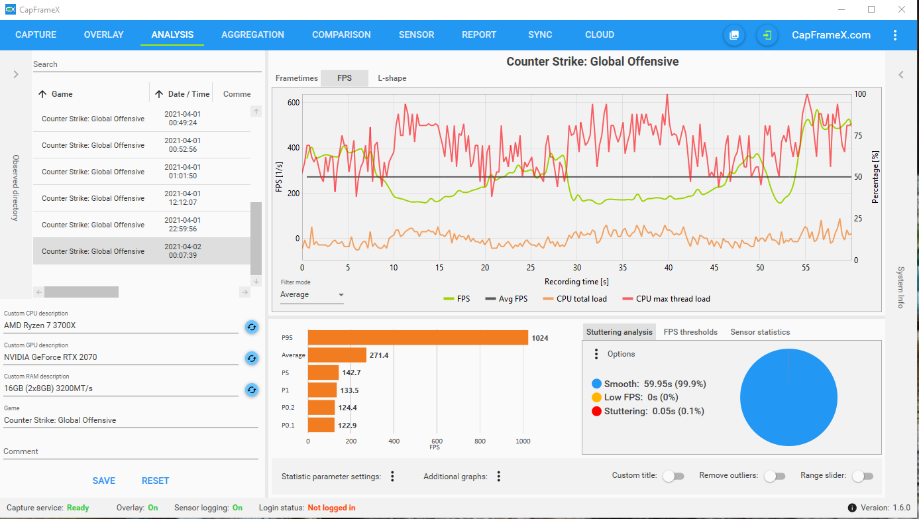Screen dimensions: 919x519
Task: Click the green login icon button
Action: [x=767, y=35]
